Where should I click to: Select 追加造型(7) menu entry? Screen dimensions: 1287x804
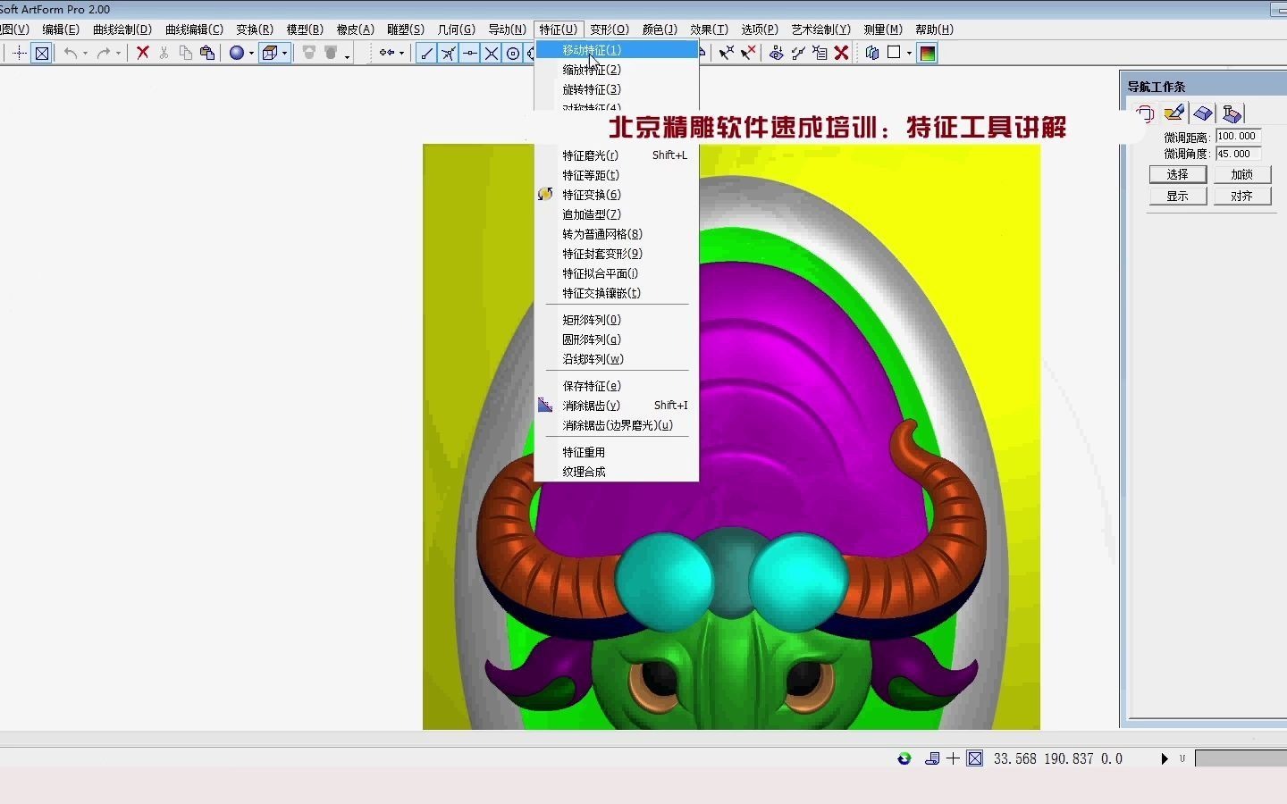point(617,214)
